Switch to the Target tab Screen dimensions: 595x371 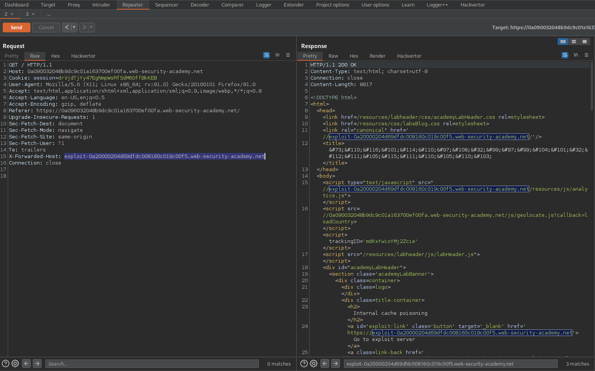tap(48, 5)
